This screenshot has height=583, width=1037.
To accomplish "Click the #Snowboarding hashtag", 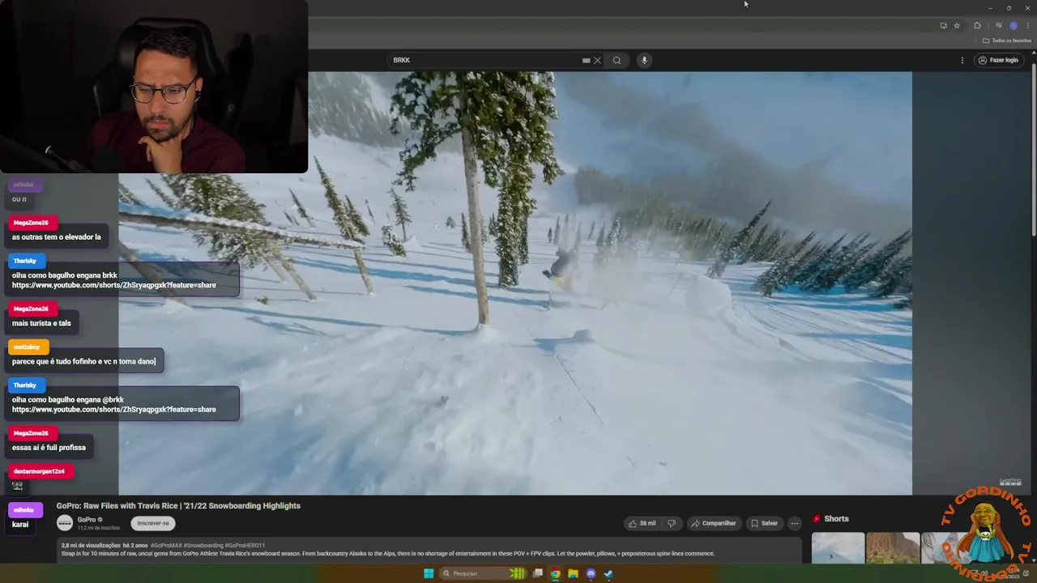I will pos(203,546).
